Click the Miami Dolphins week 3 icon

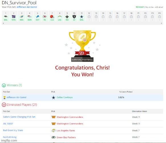pyautogui.click(x=22, y=17)
